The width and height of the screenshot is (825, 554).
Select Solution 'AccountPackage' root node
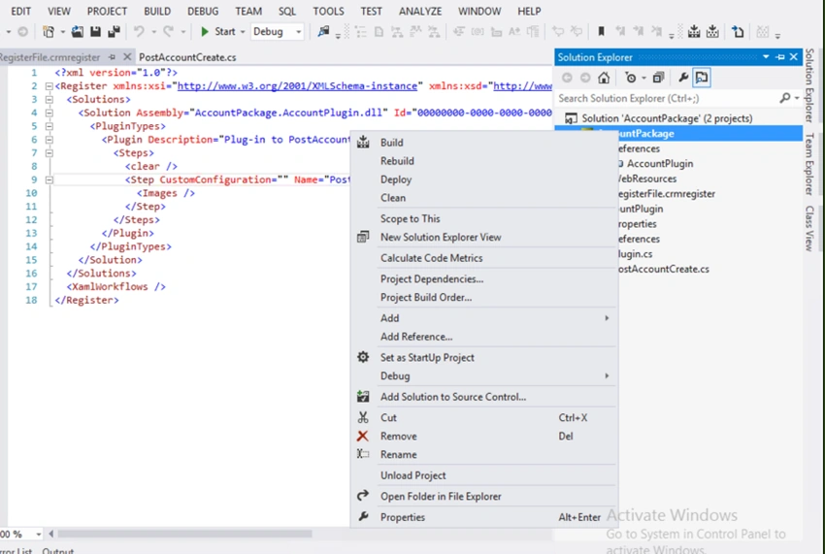click(667, 118)
